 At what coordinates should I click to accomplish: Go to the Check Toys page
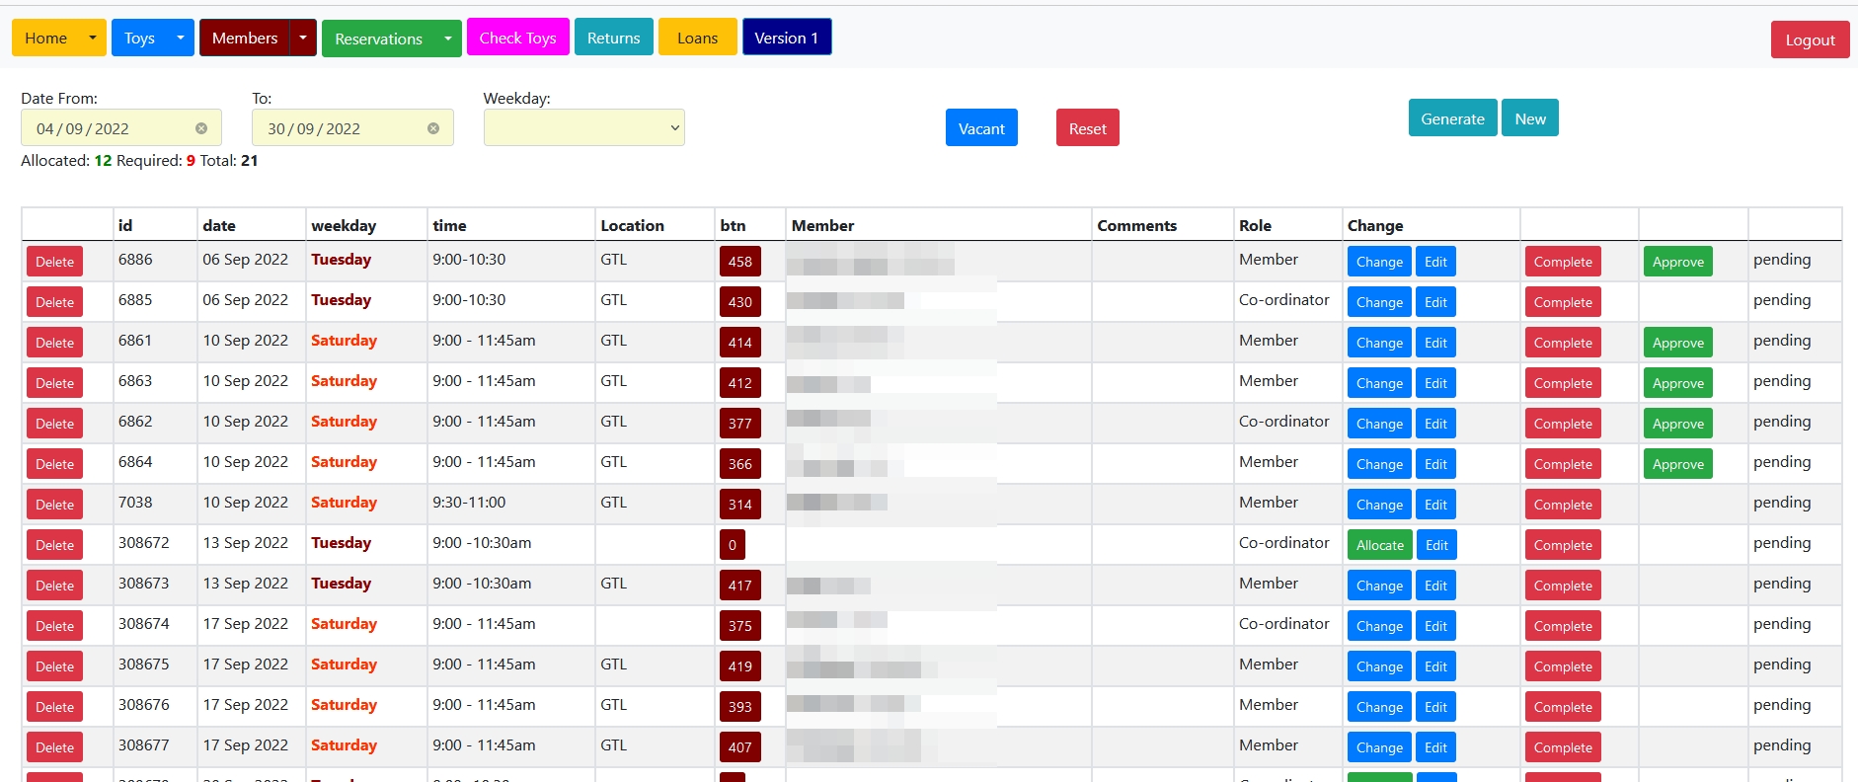coord(517,38)
